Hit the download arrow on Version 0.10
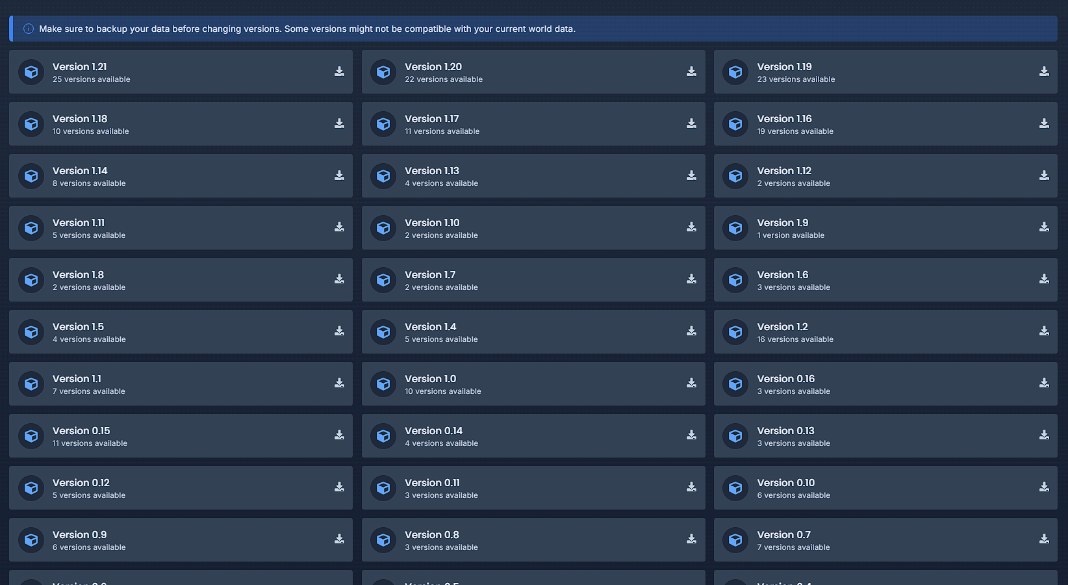 point(1044,487)
